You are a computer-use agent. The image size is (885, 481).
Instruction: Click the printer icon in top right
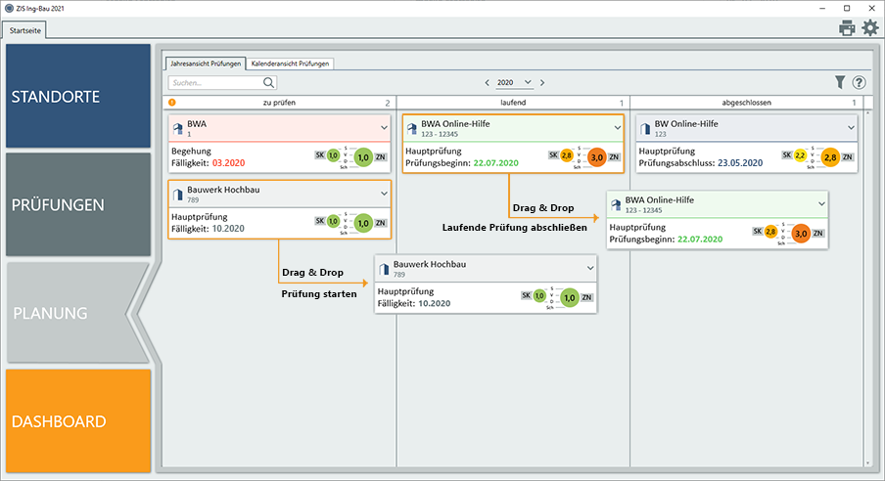coord(847,28)
